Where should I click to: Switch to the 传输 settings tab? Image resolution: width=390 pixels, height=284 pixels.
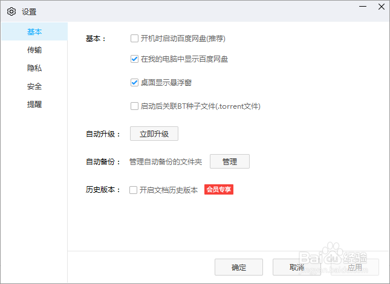point(34,50)
